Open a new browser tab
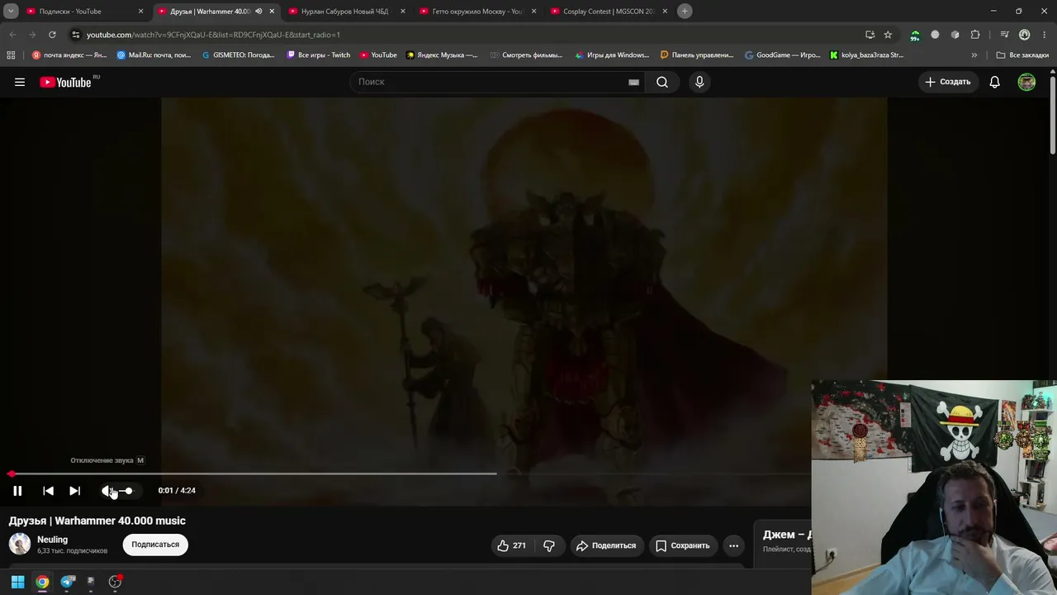Screen dimensions: 1057x595 coord(685,11)
